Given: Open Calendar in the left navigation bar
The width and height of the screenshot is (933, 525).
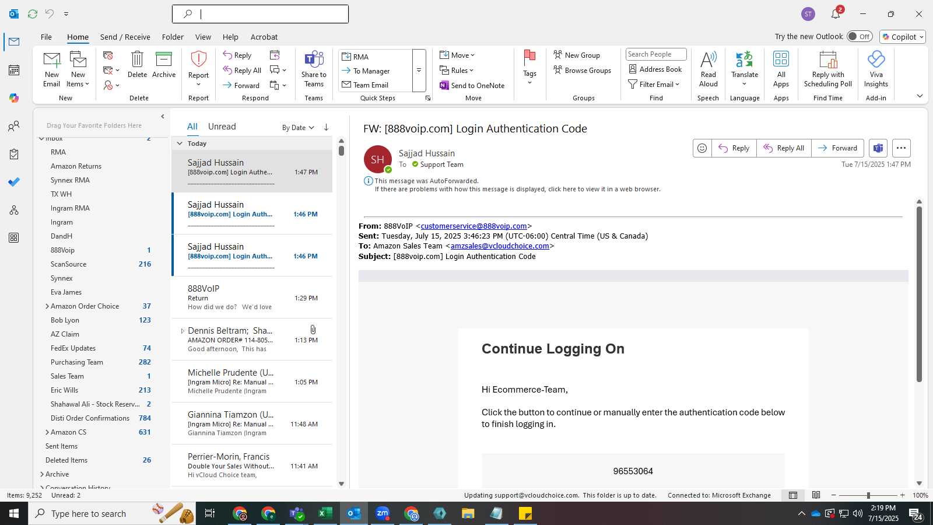Looking at the screenshot, I should pyautogui.click(x=14, y=70).
